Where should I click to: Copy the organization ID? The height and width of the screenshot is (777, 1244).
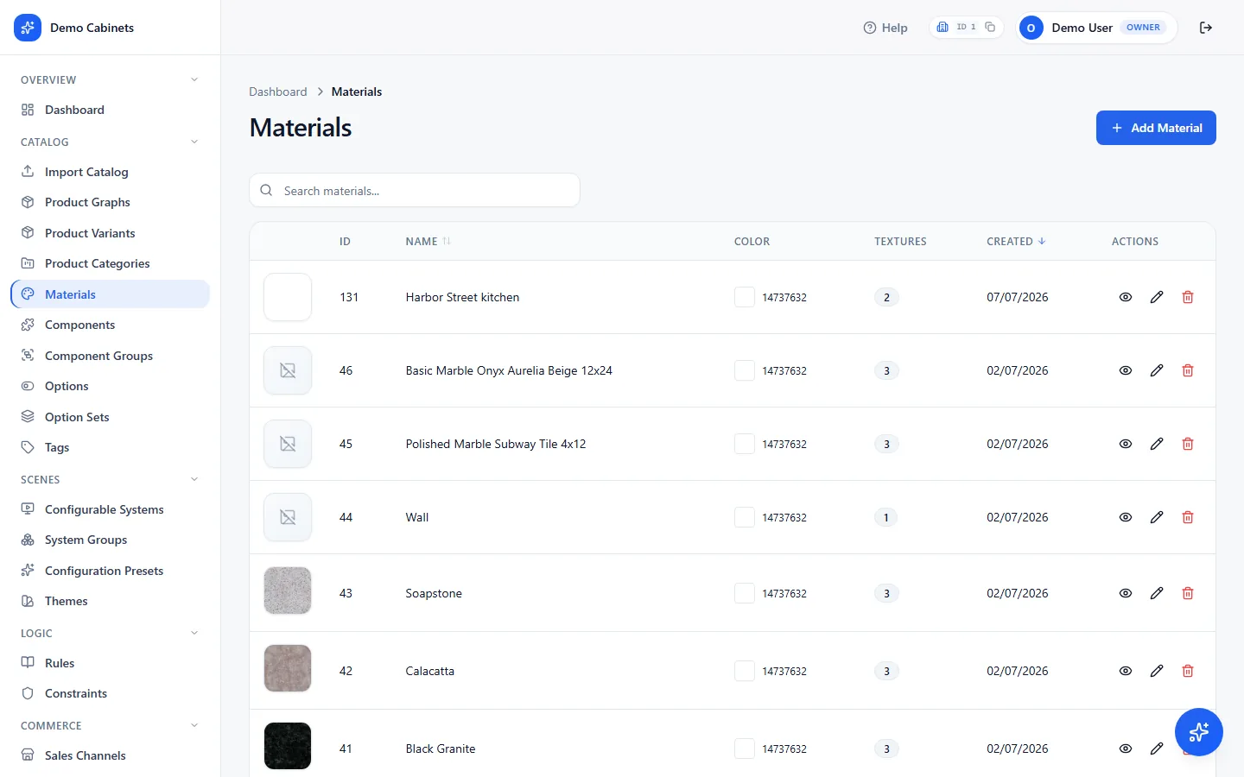tap(990, 27)
